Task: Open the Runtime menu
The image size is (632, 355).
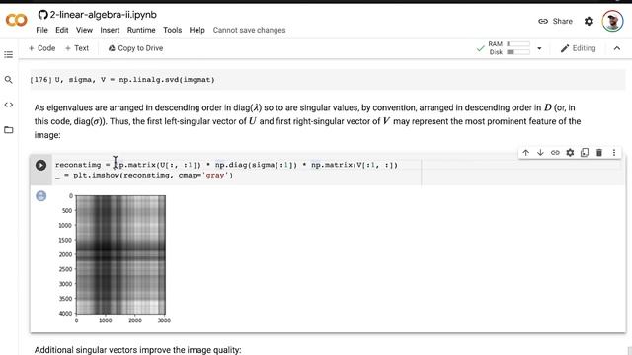Action: point(141,30)
